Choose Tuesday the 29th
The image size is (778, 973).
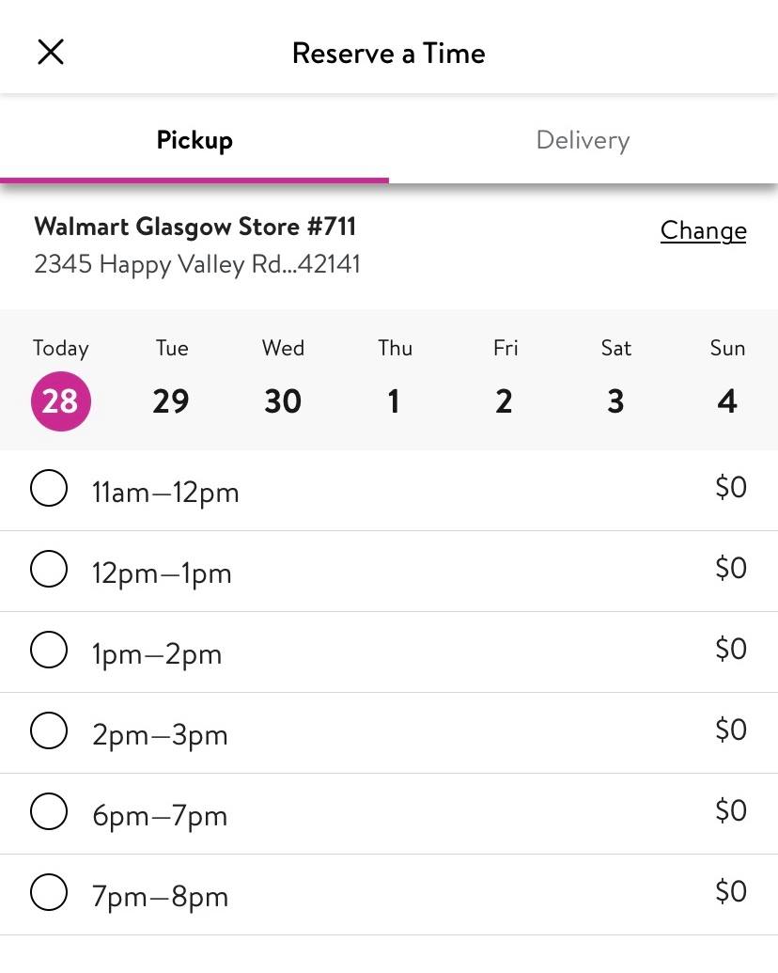tap(171, 401)
